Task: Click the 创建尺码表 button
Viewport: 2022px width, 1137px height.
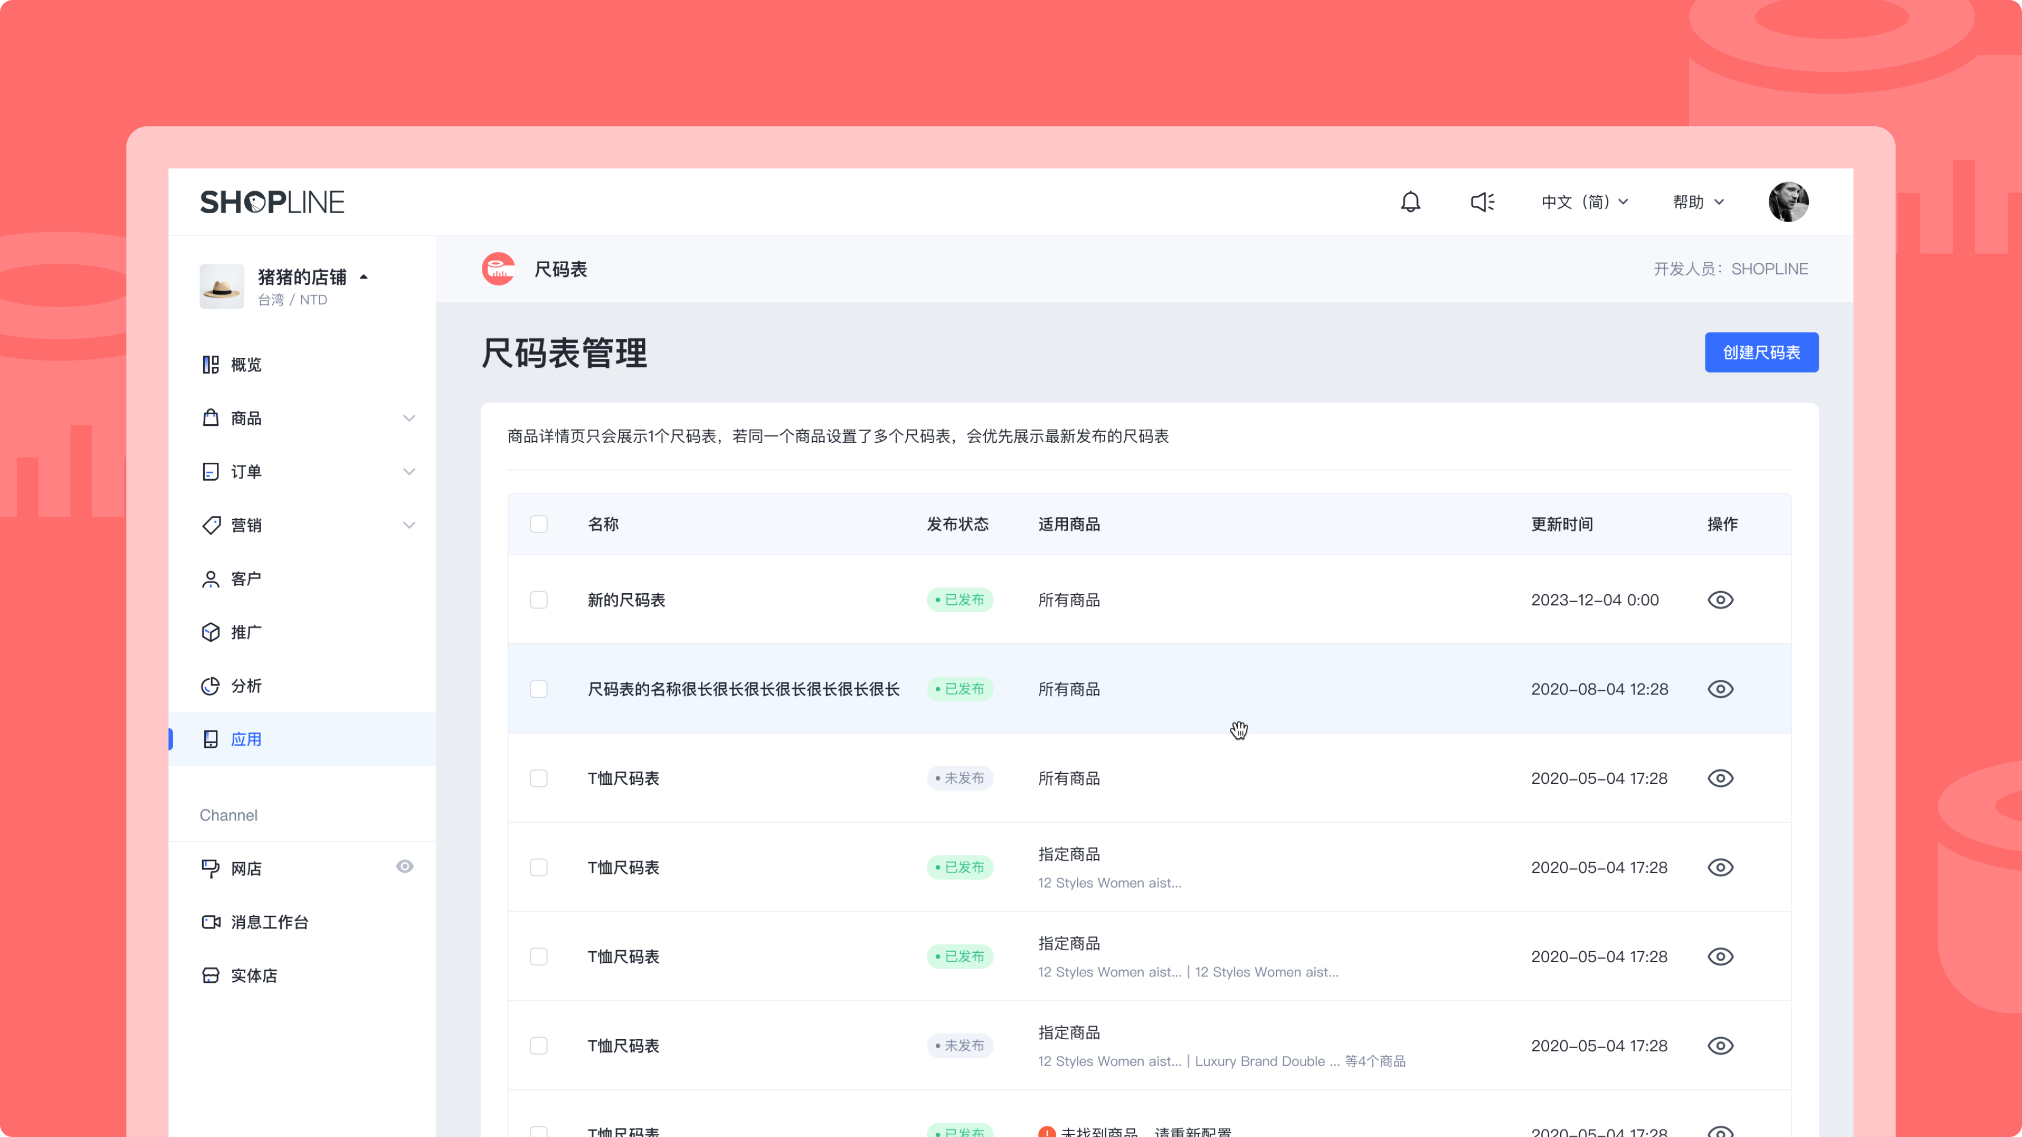Action: point(1761,352)
